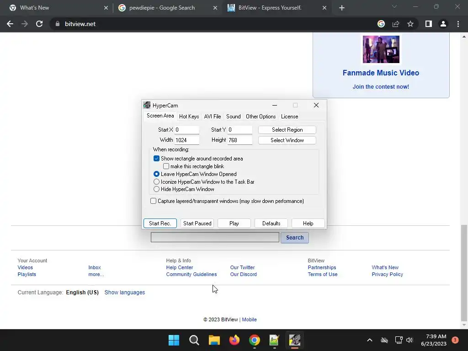Viewport: 468px width, 351px height.
Task: Switch to the Screen Area tab
Action: (160, 116)
